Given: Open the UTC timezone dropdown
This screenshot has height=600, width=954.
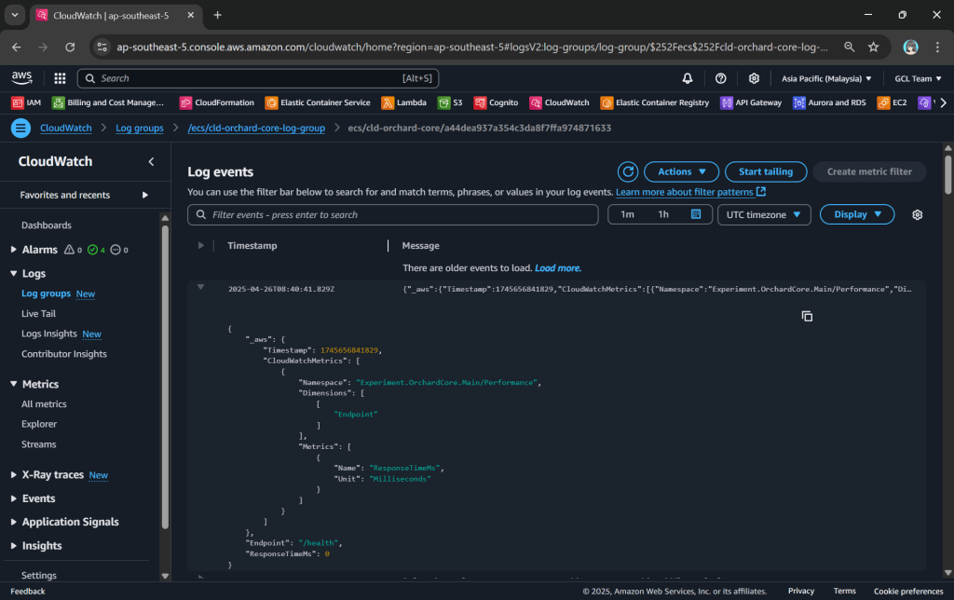Looking at the screenshot, I should [763, 214].
